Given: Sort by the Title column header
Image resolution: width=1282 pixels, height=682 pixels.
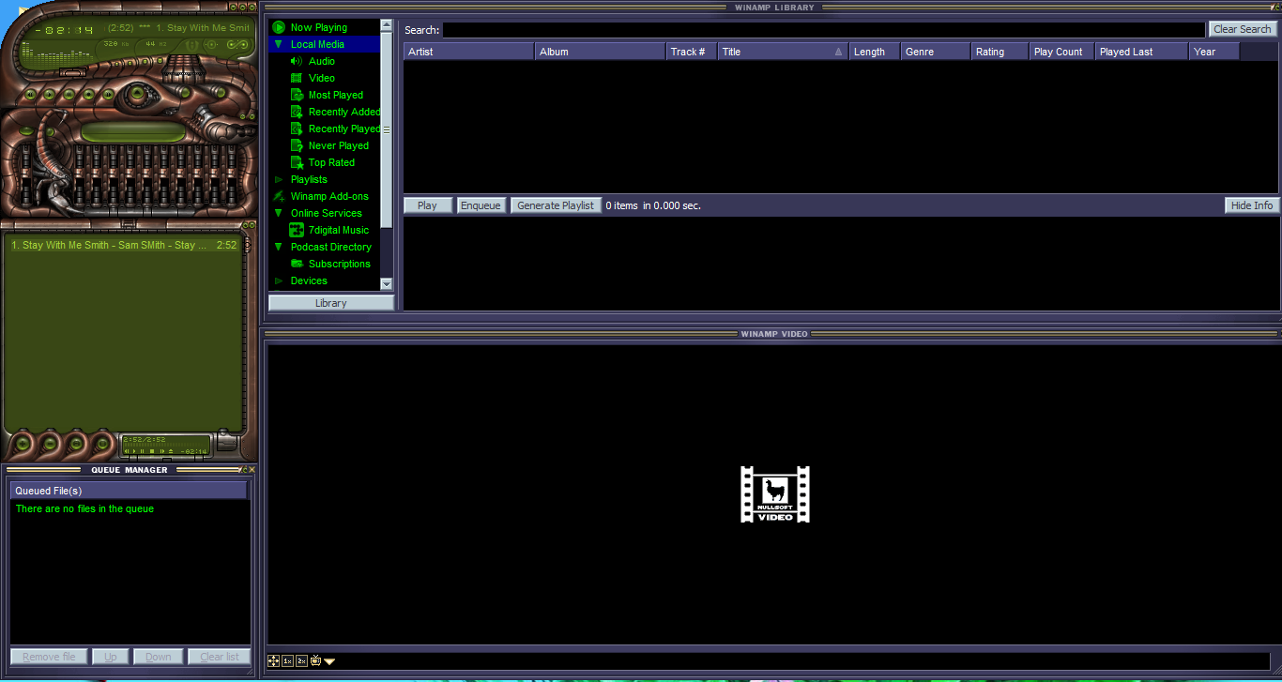Looking at the screenshot, I should 784,52.
